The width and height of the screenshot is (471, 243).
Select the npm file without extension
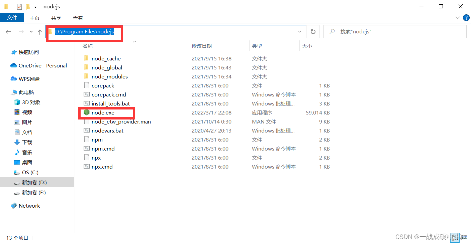click(97, 140)
